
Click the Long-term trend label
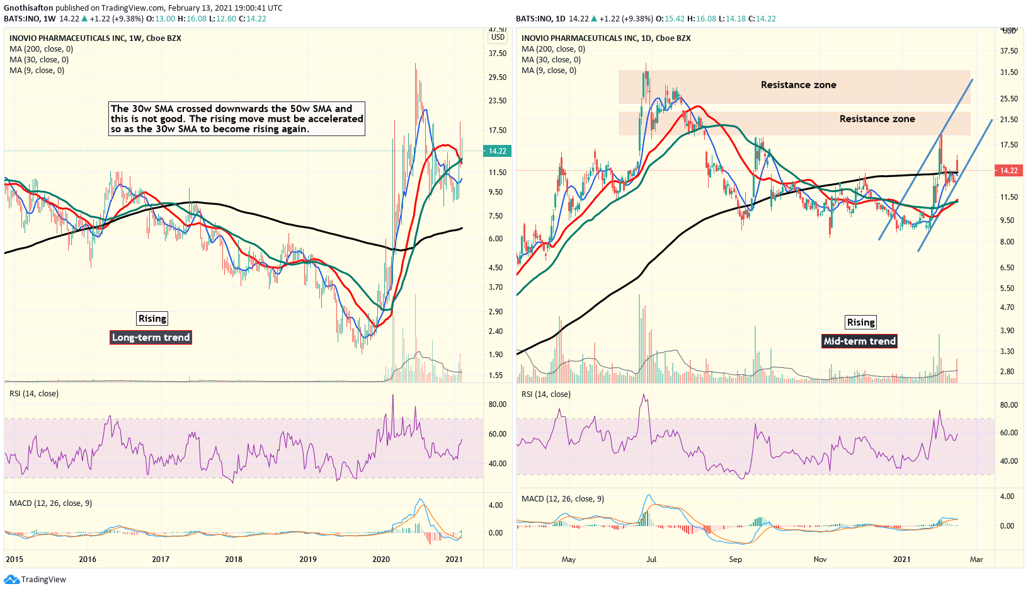(151, 337)
